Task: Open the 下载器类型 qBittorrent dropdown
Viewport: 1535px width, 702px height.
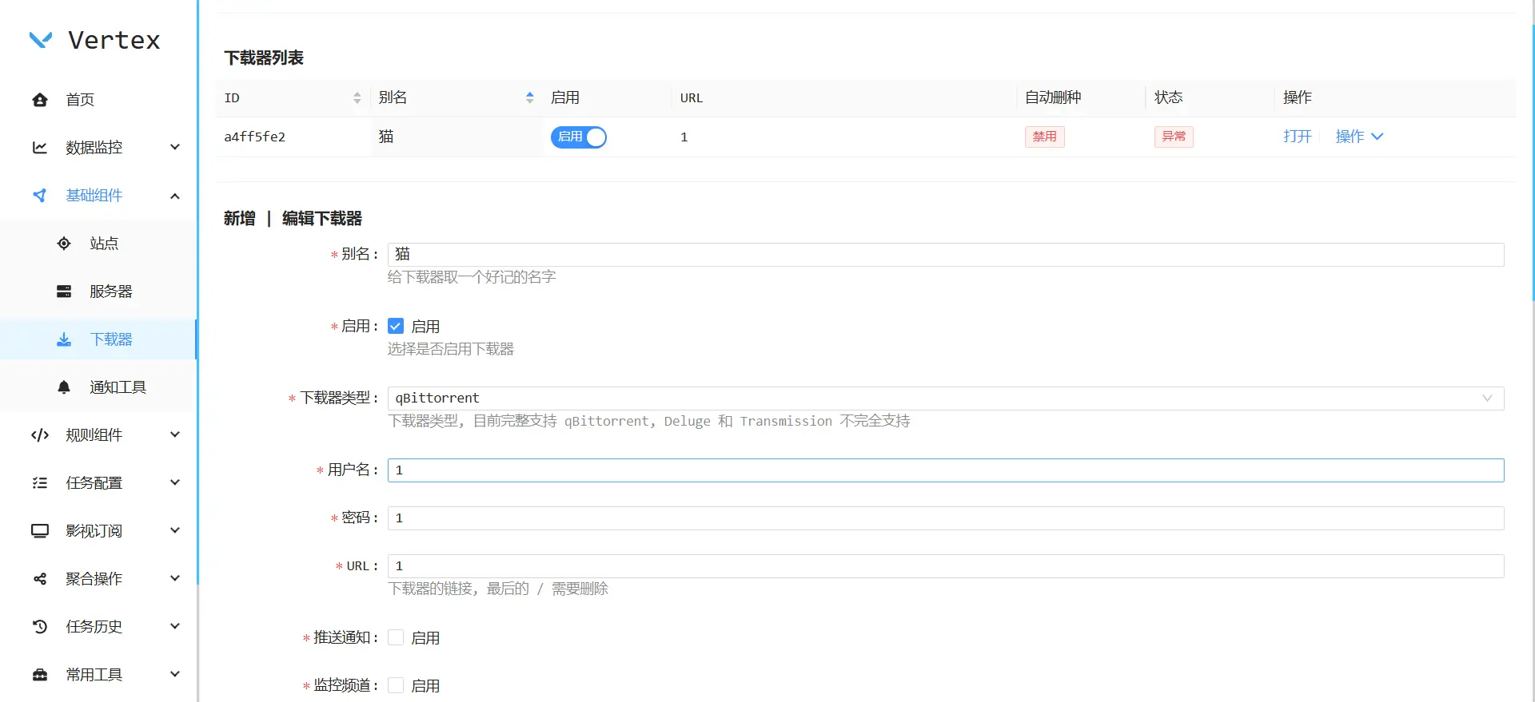Action: 945,398
